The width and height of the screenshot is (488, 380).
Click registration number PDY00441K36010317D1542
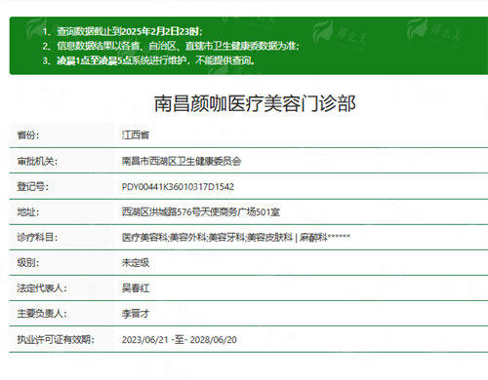click(x=178, y=187)
